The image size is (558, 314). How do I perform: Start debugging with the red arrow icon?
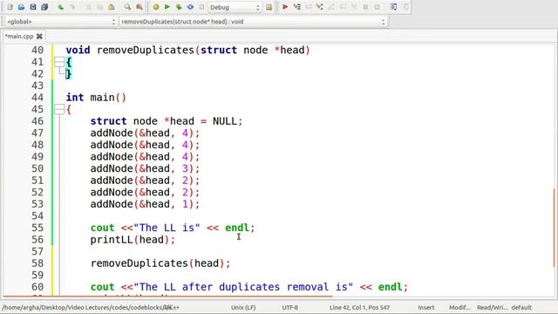[x=285, y=7]
